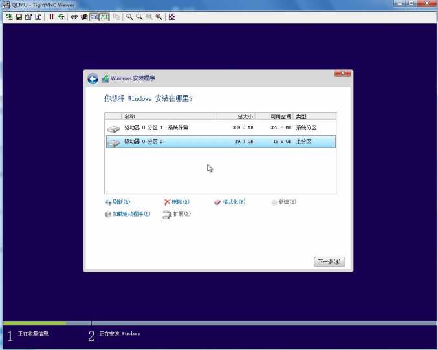Request screen refresh with green arrows icon

[x=61, y=17]
